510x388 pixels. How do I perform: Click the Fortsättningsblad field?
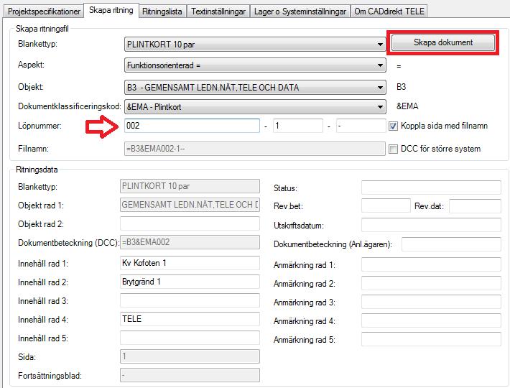[x=190, y=375]
